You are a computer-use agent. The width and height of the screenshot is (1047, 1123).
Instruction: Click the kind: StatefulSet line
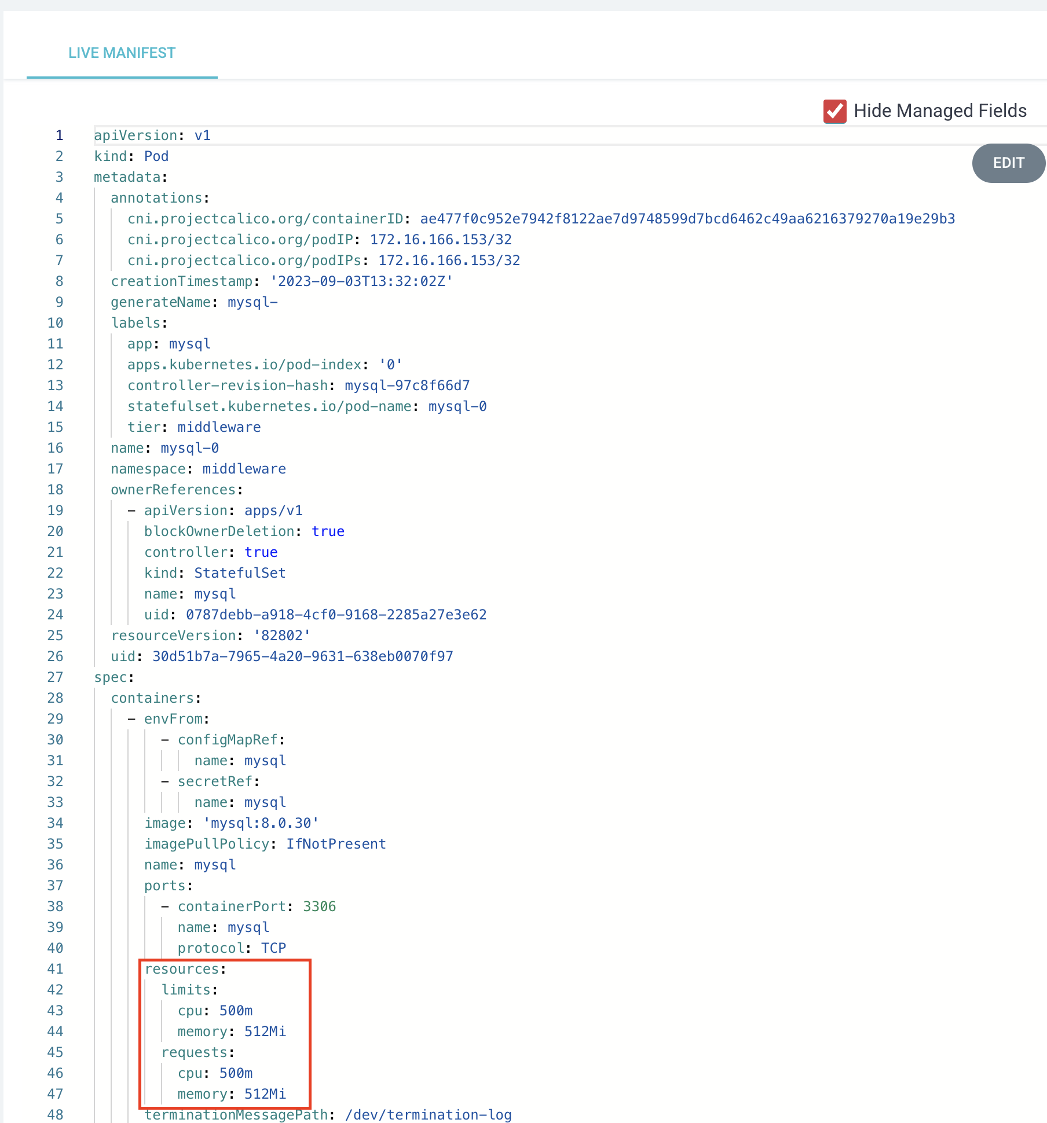click(x=215, y=573)
